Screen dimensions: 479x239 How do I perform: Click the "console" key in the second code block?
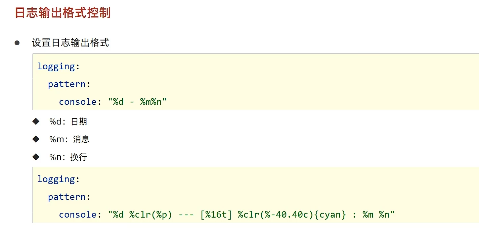pyautogui.click(x=78, y=215)
